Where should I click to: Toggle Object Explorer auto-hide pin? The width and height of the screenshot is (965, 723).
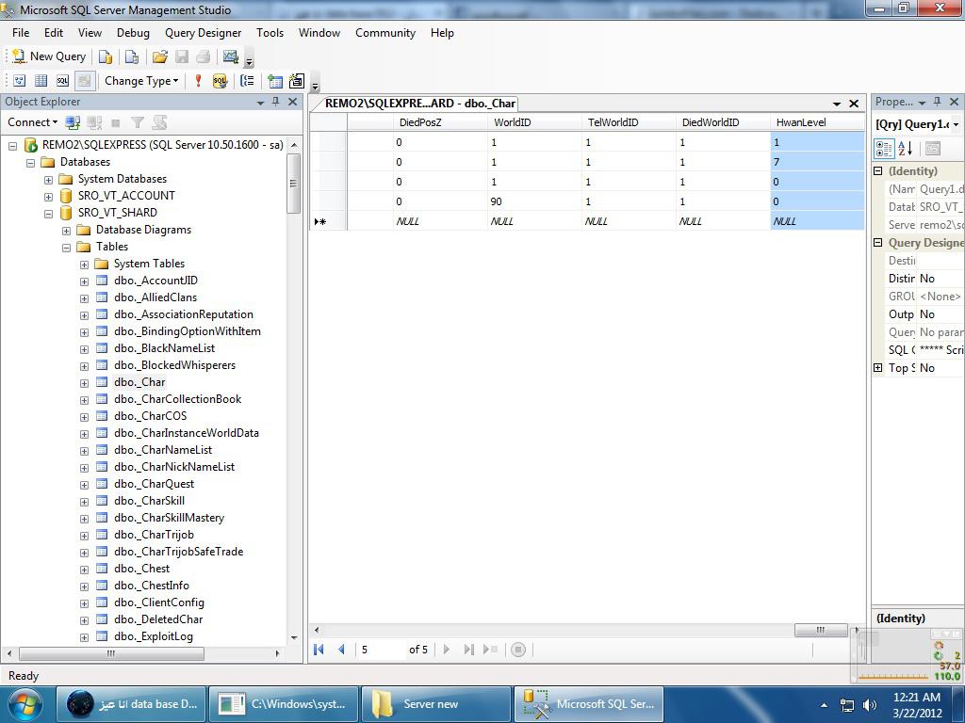pos(276,102)
